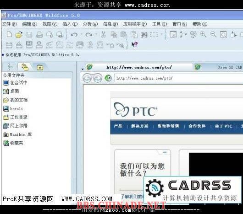The width and height of the screenshot is (243, 214).
Task: Click the browser URL address field
Action: coord(178,78)
